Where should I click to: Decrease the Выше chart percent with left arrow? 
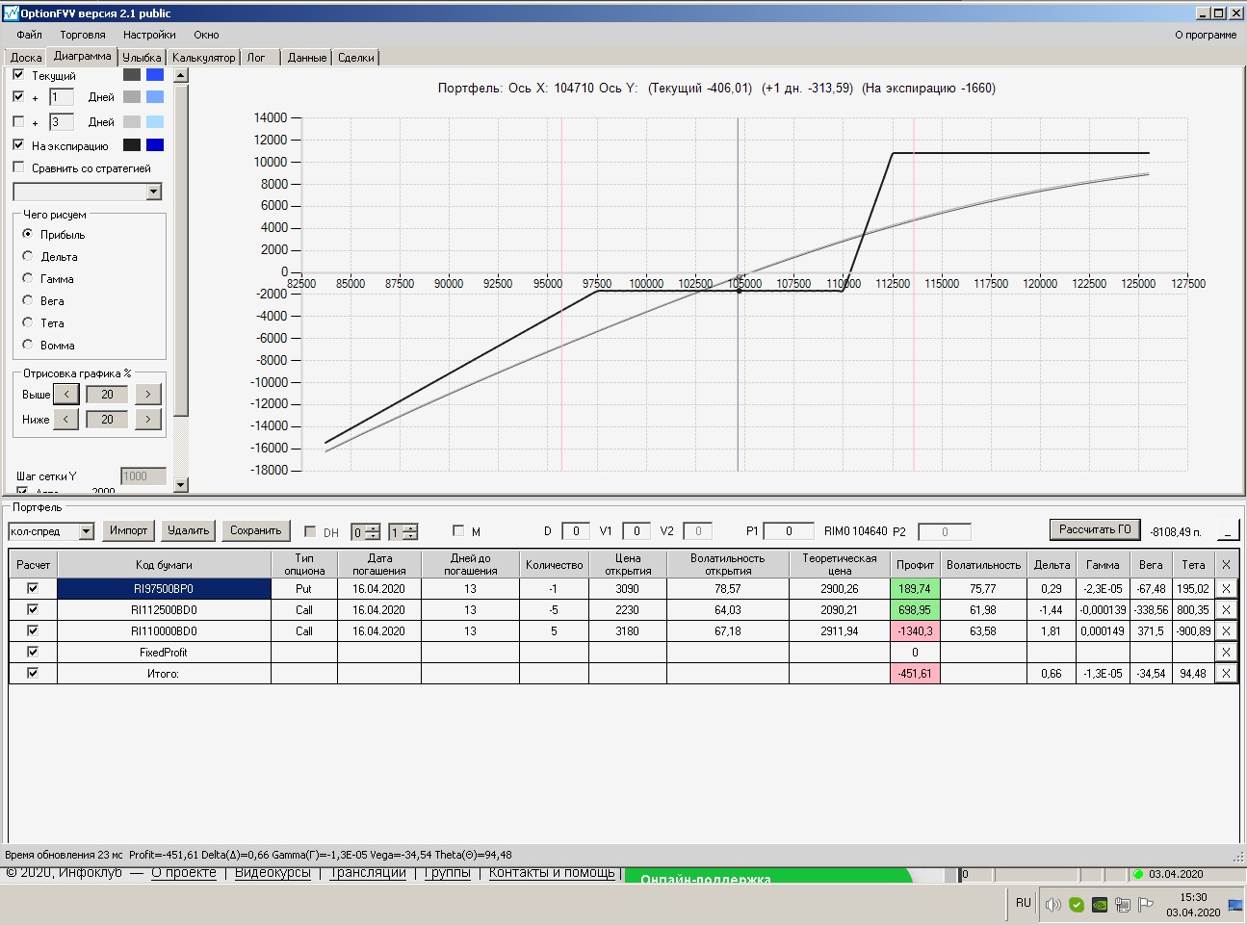coord(66,394)
